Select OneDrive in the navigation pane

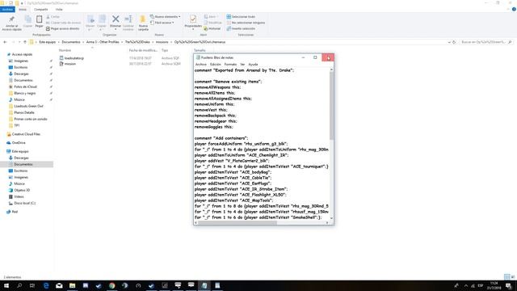(19, 143)
